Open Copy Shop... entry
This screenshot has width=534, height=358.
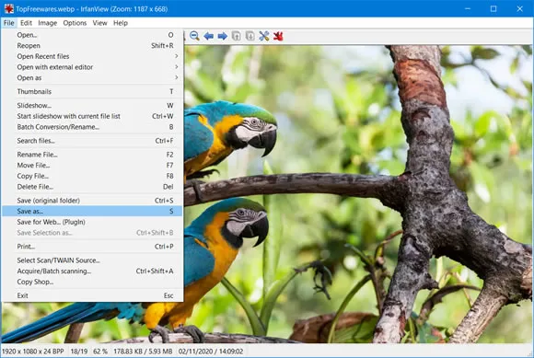[92, 282]
